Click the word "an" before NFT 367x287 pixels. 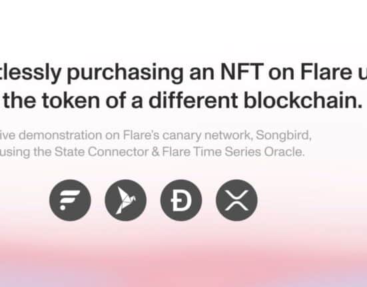pyautogui.click(x=202, y=74)
